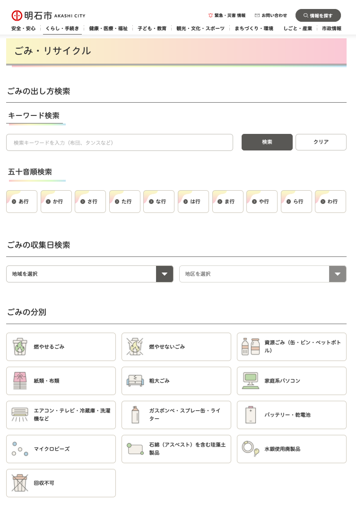356x511 pixels.
Task: Click the bottles icon for 資源ごみ
Action: click(251, 347)
